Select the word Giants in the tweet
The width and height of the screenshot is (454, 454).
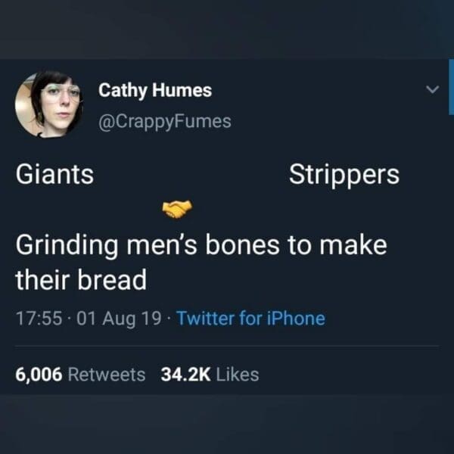point(54,174)
